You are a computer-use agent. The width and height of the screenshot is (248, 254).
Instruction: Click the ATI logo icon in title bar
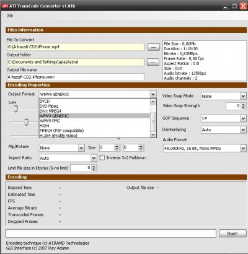tap(5, 6)
